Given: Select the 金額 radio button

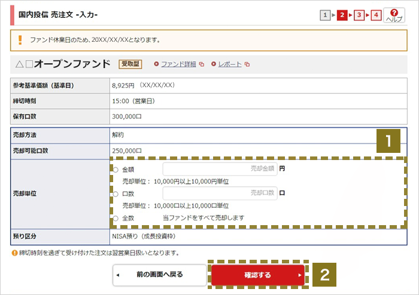Looking at the screenshot, I should click(116, 170).
